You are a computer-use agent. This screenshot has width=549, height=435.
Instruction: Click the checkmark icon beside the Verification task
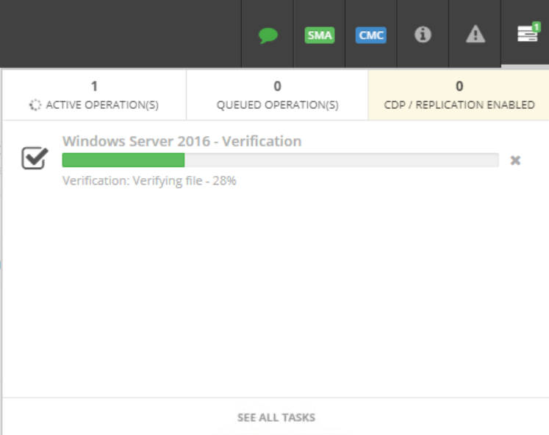[35, 158]
